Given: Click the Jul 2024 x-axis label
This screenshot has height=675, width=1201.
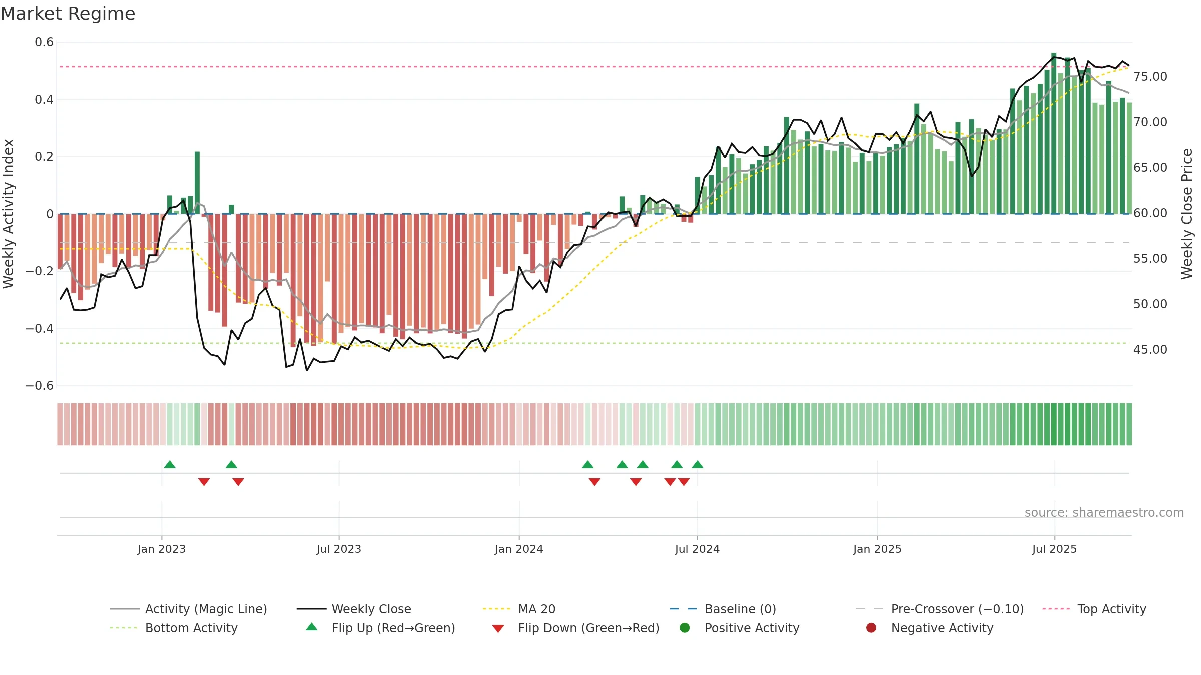Looking at the screenshot, I should (697, 549).
